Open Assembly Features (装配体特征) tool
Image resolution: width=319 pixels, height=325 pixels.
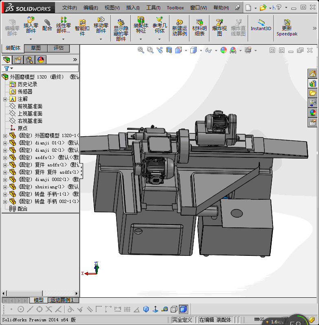tap(141, 25)
